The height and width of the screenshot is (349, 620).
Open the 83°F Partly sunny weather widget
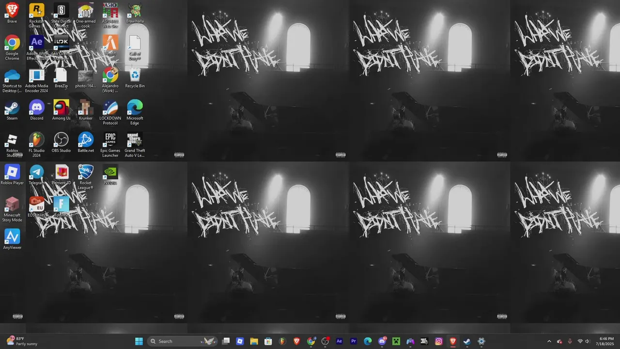point(22,341)
